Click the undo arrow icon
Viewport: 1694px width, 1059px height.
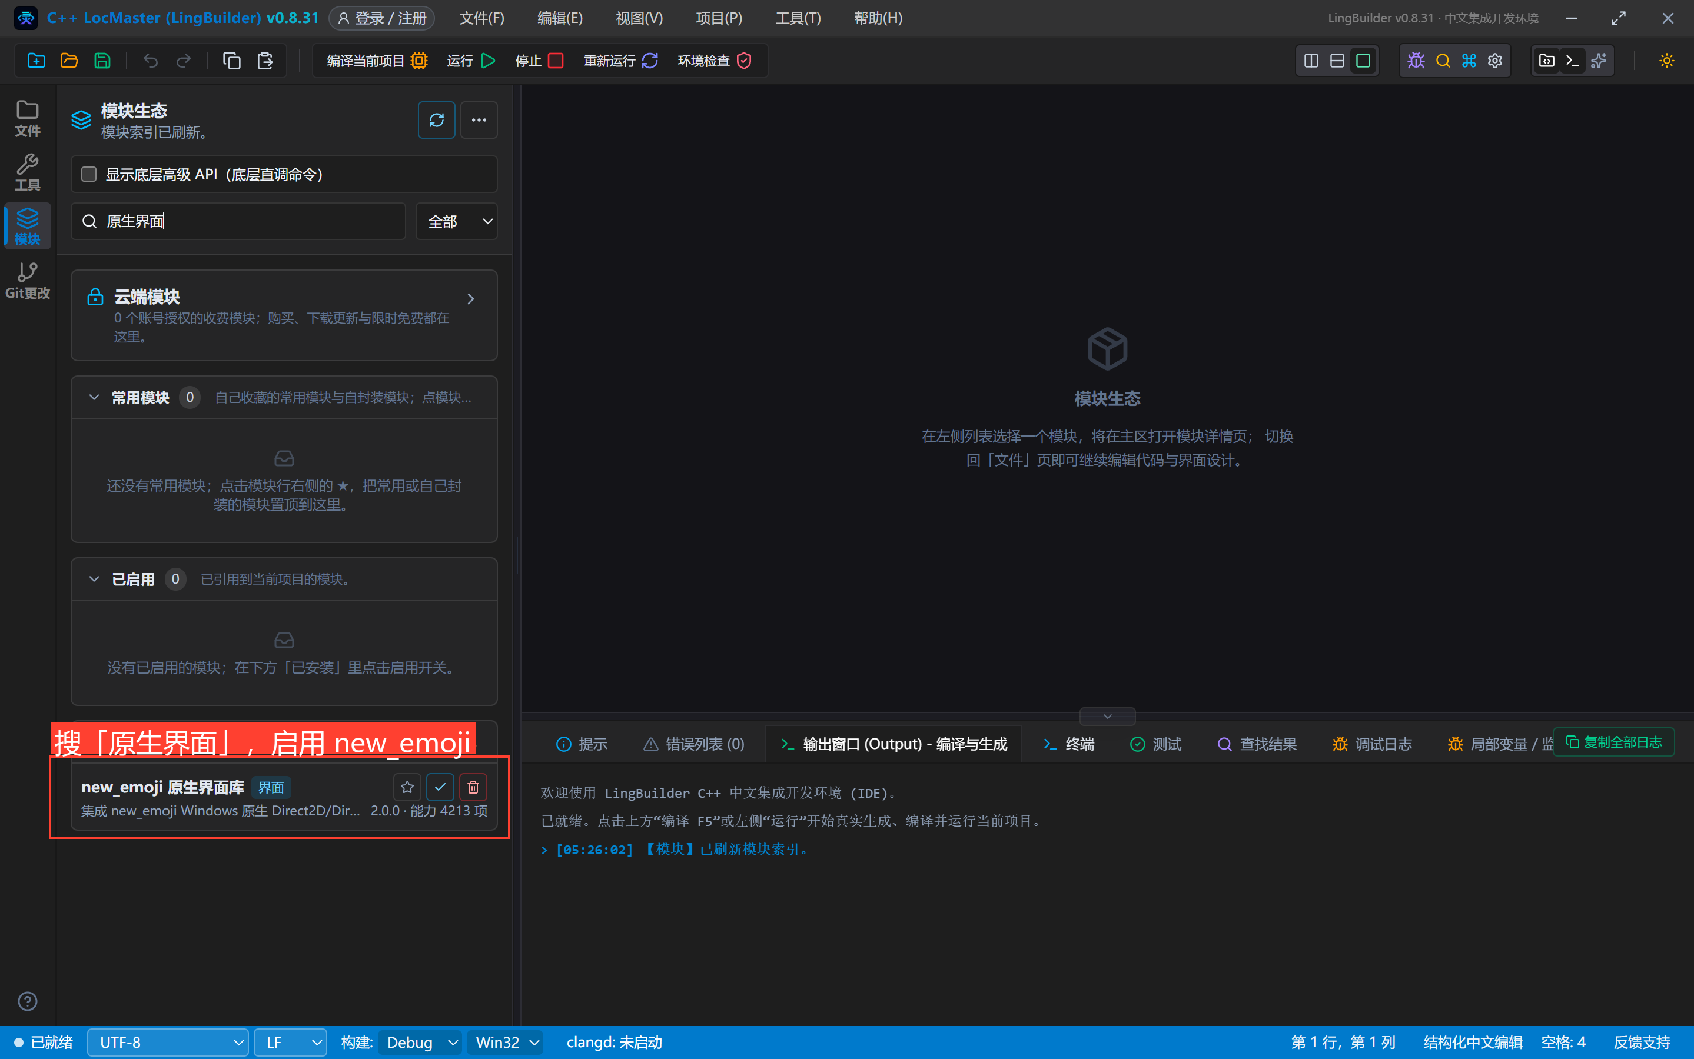coord(151,61)
